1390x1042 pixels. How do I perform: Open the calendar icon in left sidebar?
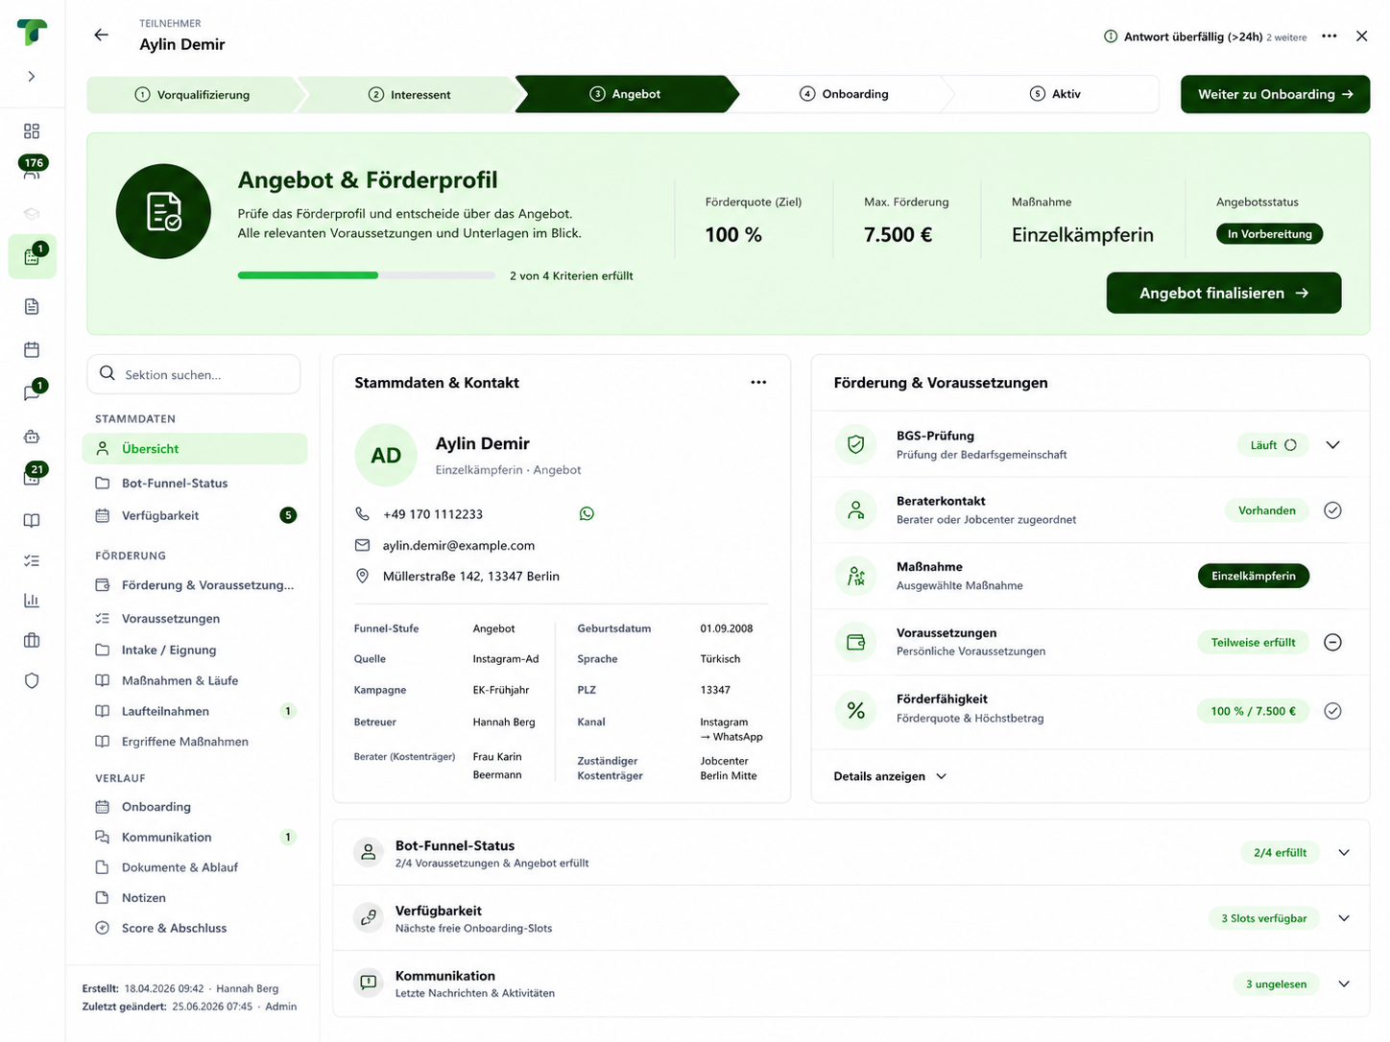tap(32, 349)
